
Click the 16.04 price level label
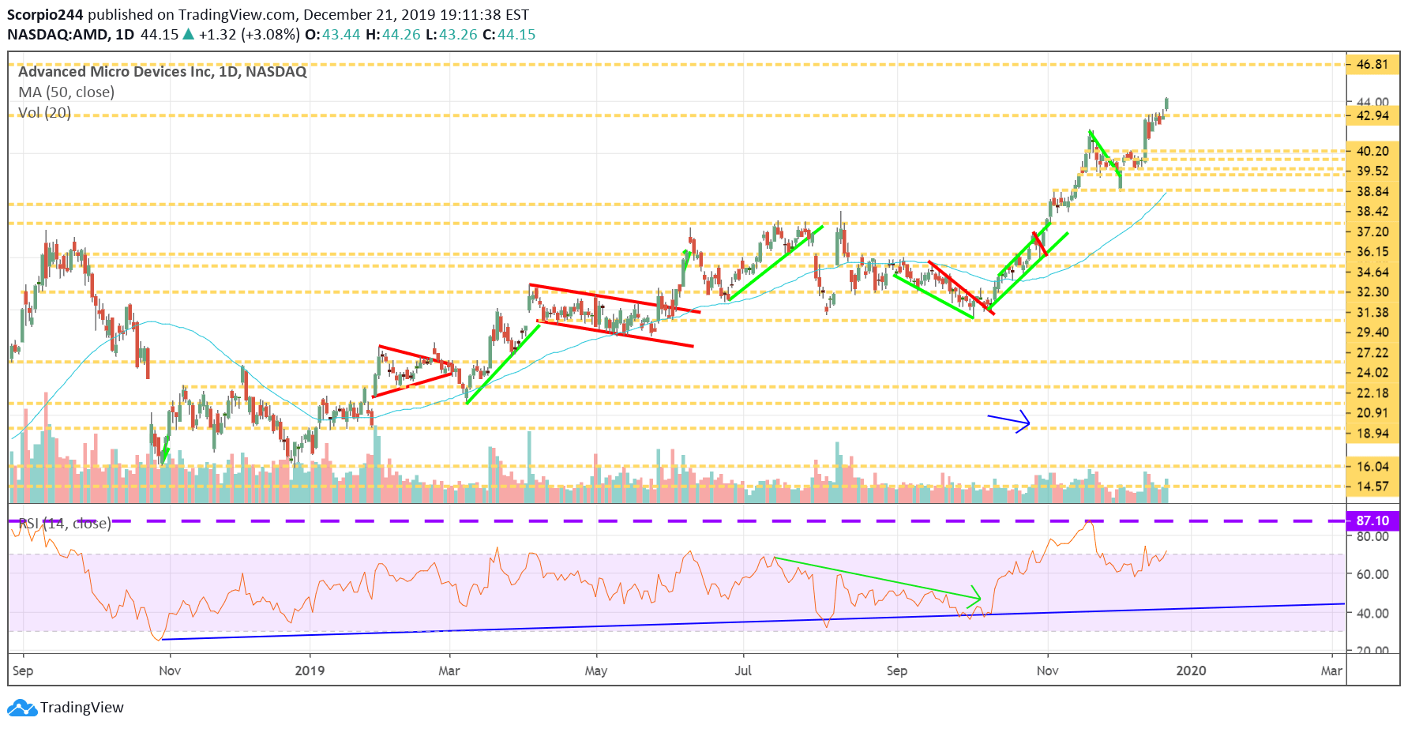[1372, 466]
